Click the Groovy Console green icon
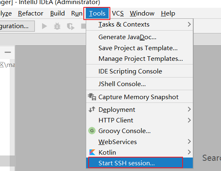Viewport: 221px width, 171px height. tap(92, 131)
